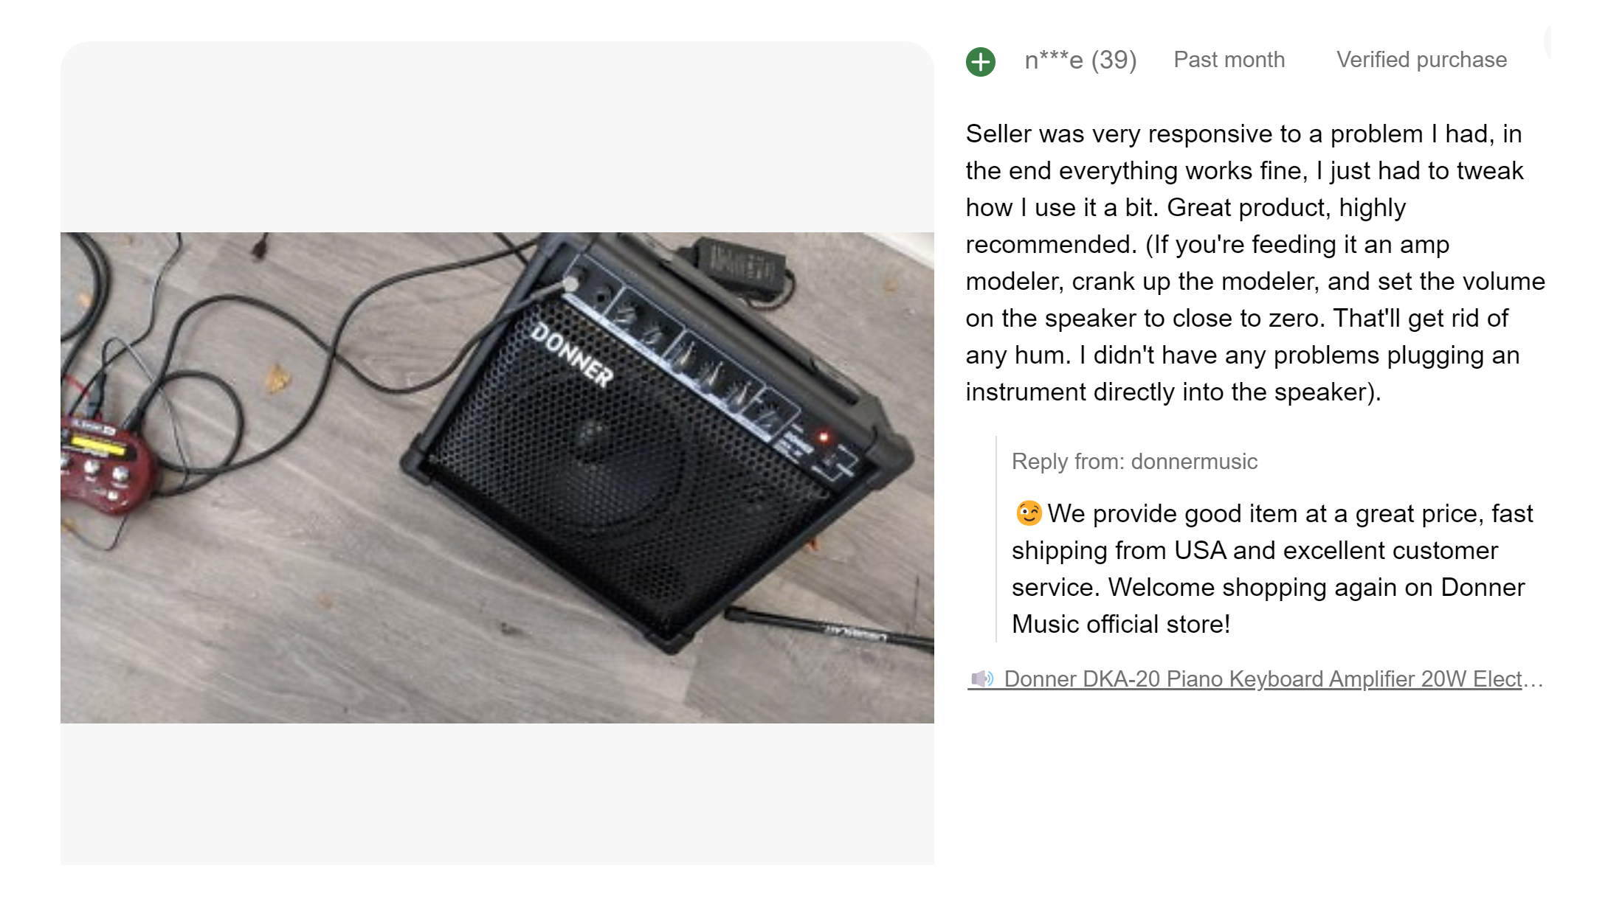Click the 'Verified purchase' label
Viewport: 1608px width, 899px height.
[1421, 60]
